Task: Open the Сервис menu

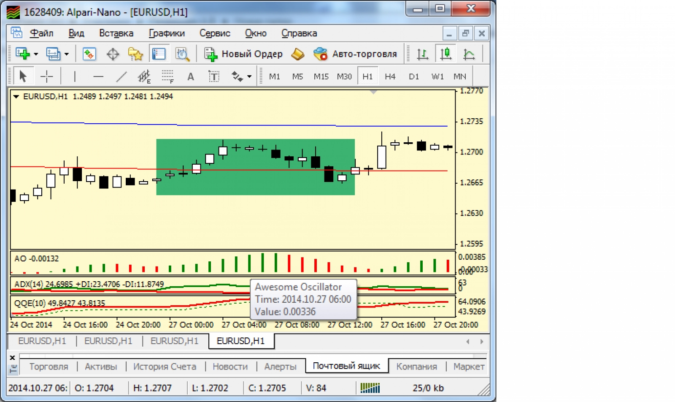Action: pos(215,33)
